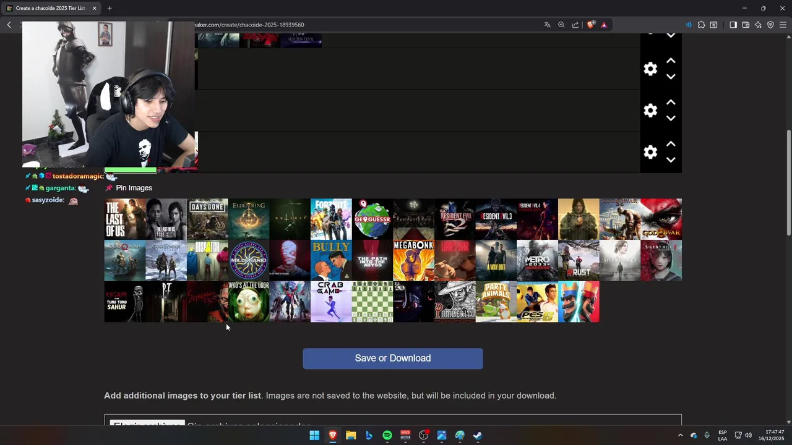This screenshot has width=792, height=445.
Task: Pick the Dispatch game image
Action: tap(207, 260)
